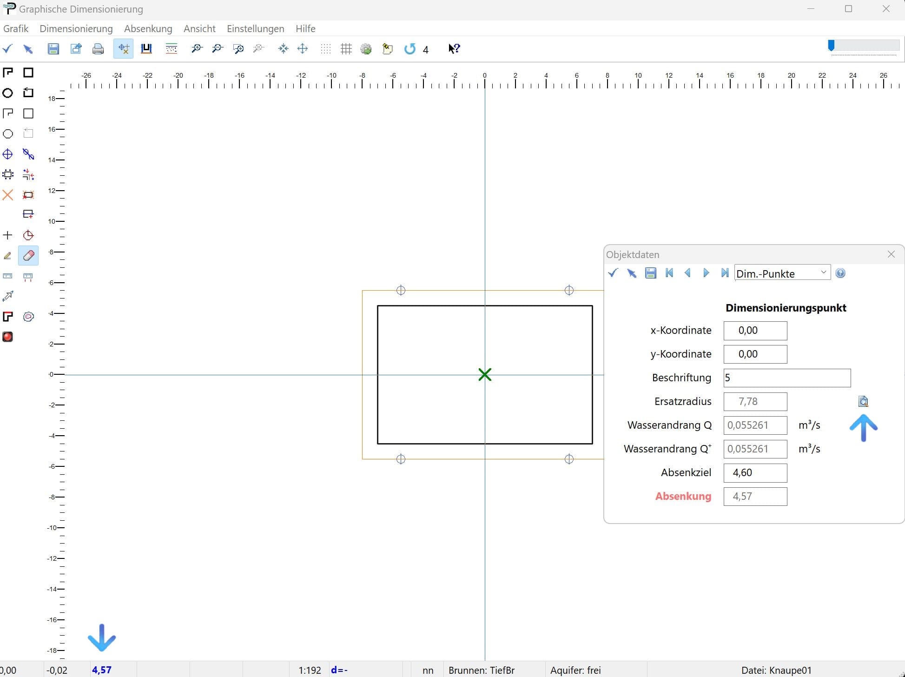Image resolution: width=905 pixels, height=677 pixels.
Task: Click the red record button icon
Action: pos(8,337)
